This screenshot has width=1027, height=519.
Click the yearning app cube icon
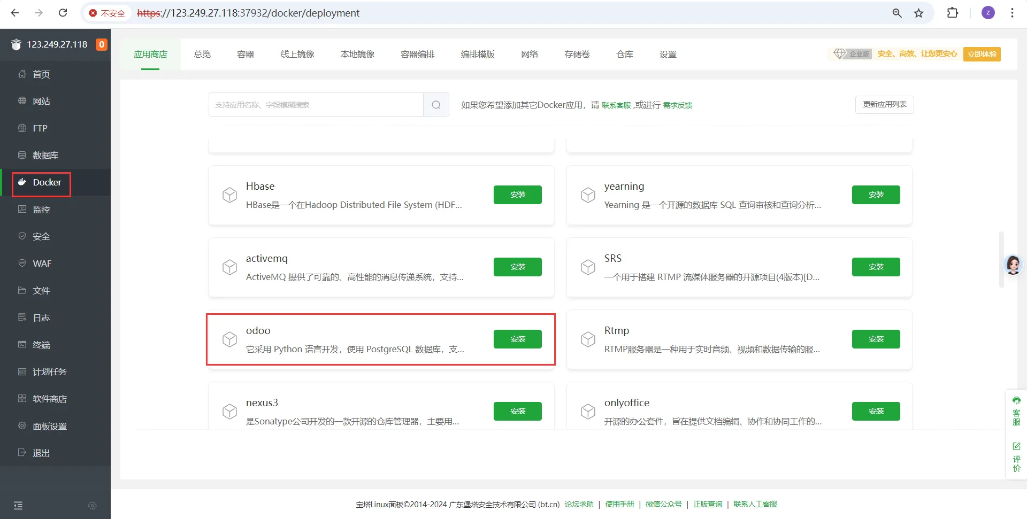tap(588, 195)
